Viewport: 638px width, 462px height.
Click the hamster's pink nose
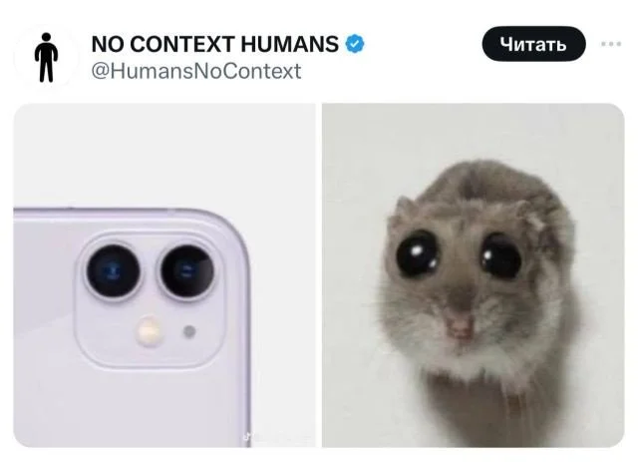coord(461,325)
